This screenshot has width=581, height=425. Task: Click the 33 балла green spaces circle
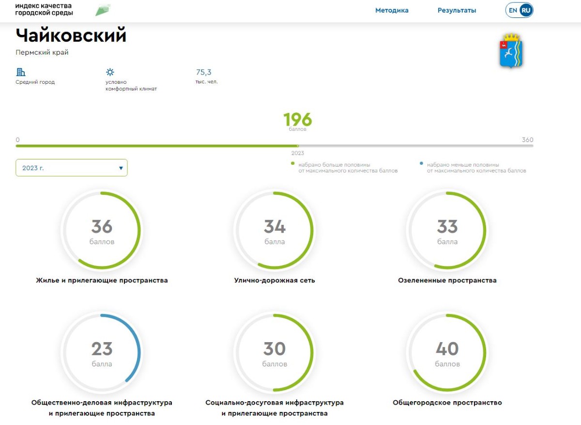[447, 231]
